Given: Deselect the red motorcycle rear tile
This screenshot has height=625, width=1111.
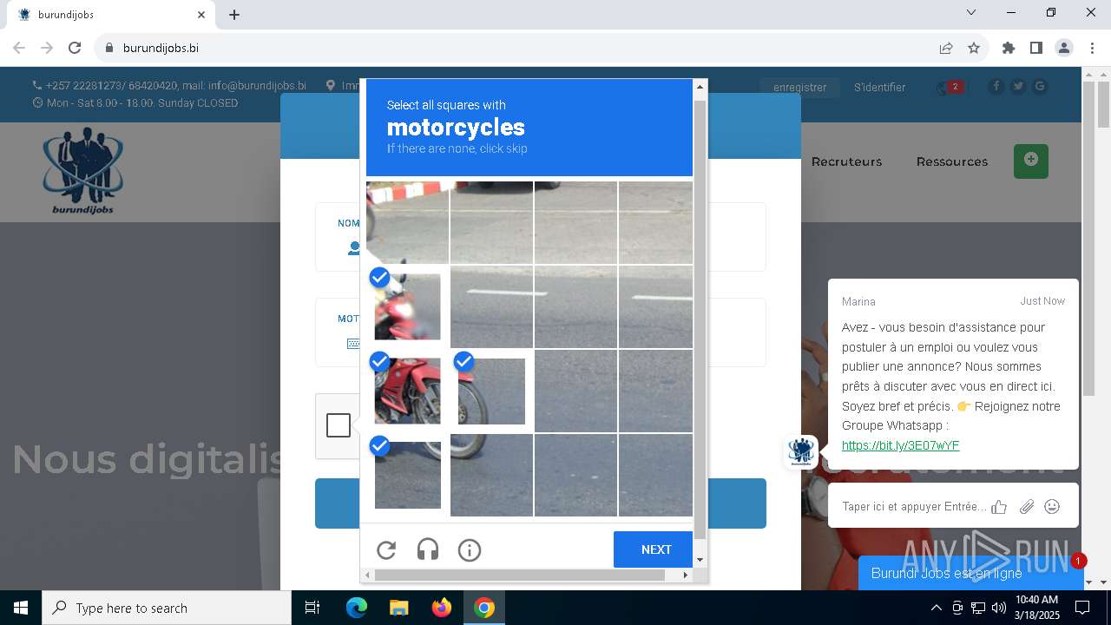Looking at the screenshot, I should click(x=407, y=391).
